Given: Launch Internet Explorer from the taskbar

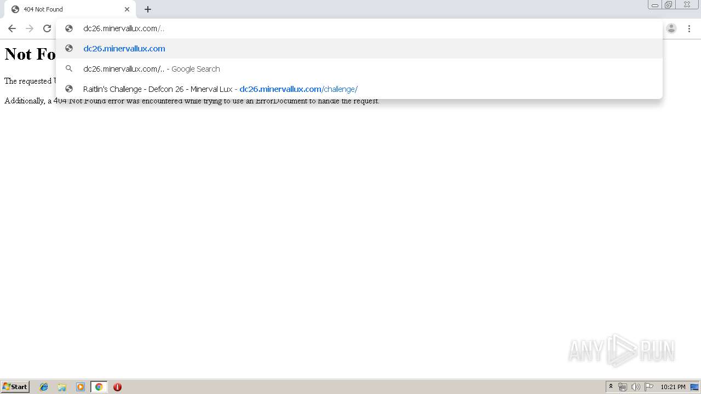Looking at the screenshot, I should tap(44, 387).
